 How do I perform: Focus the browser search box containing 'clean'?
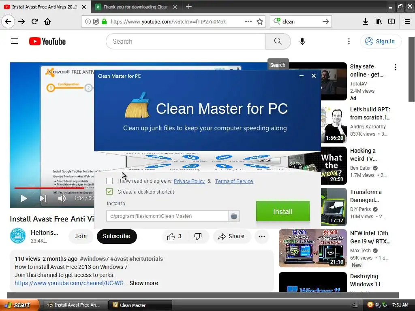(x=301, y=22)
